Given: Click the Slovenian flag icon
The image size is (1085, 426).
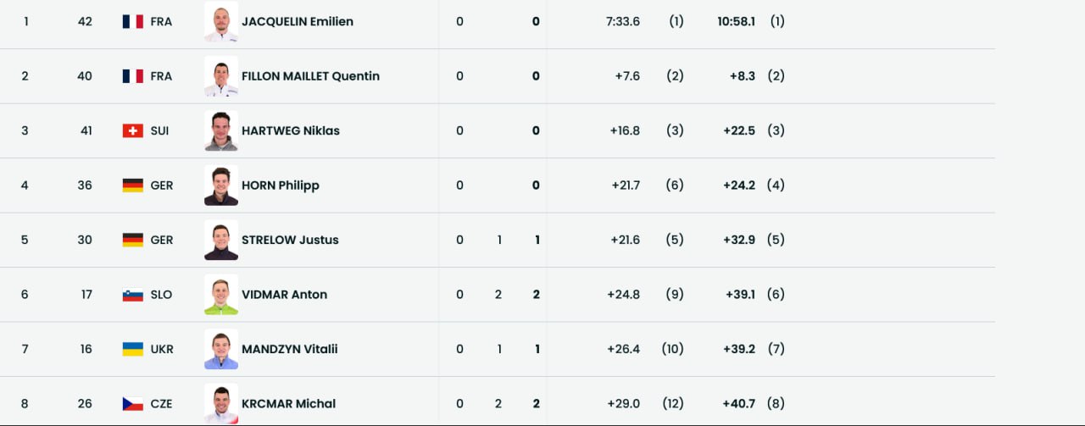Looking at the screenshot, I should [x=133, y=295].
